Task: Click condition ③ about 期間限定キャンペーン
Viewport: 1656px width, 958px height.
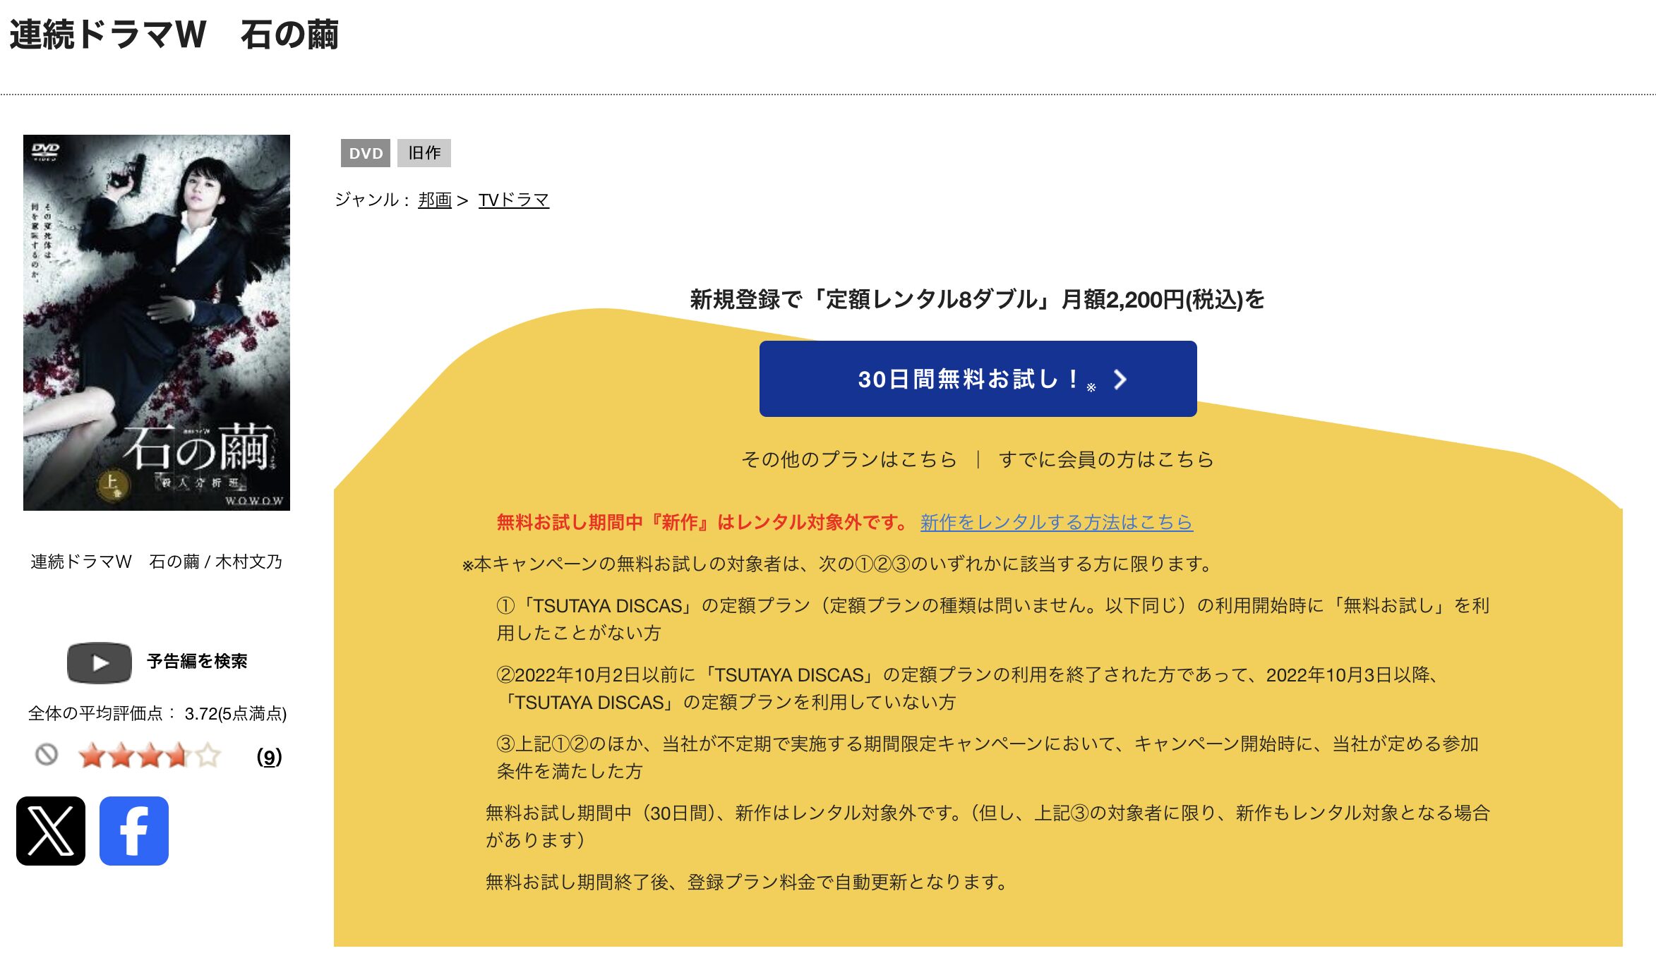Action: [988, 757]
